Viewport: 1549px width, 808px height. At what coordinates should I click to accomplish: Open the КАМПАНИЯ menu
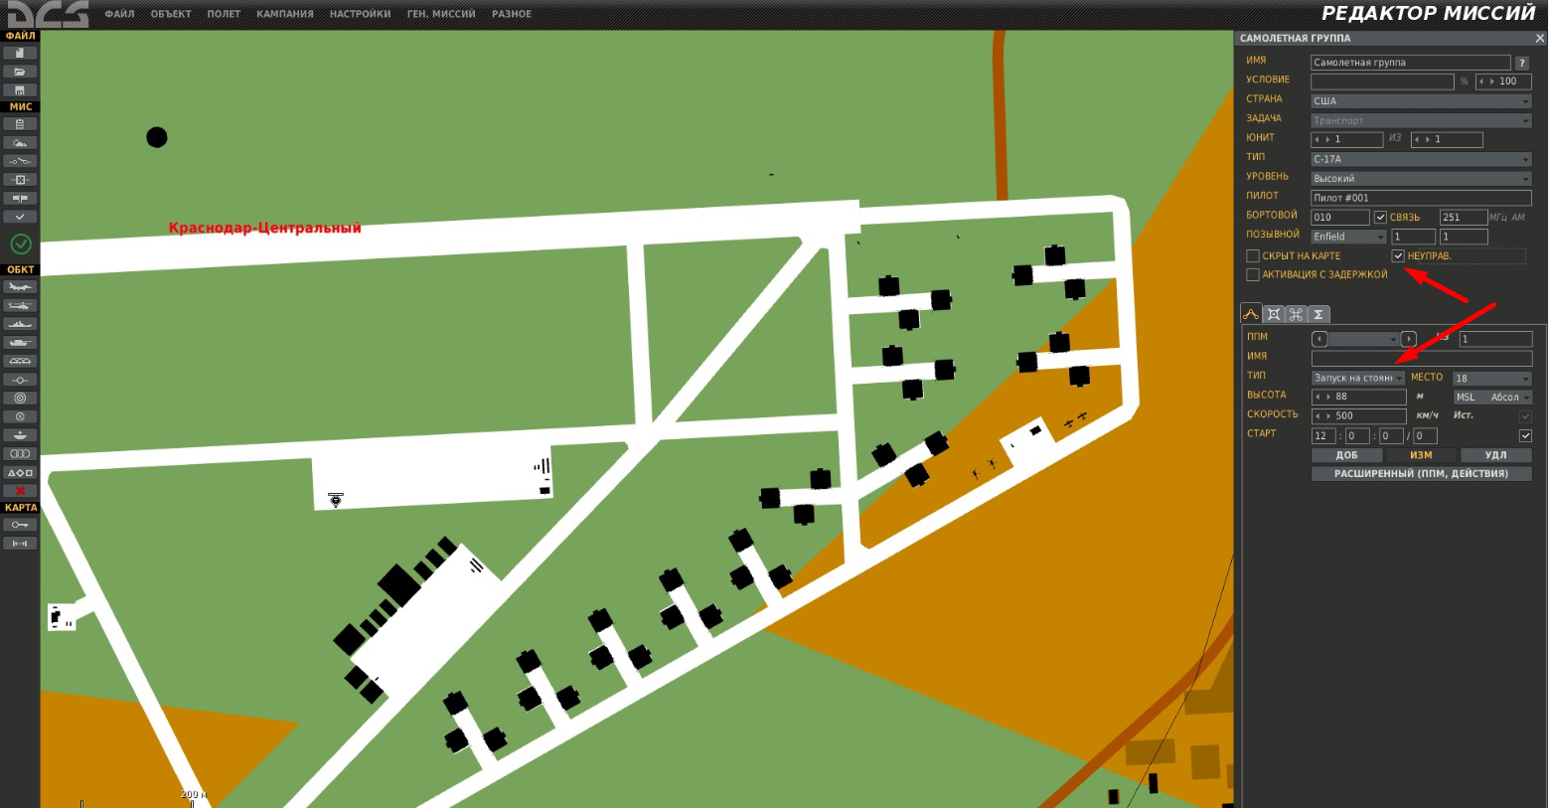285,15
